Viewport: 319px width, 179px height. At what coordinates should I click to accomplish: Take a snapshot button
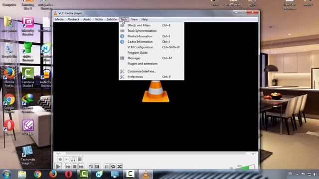[67, 159]
